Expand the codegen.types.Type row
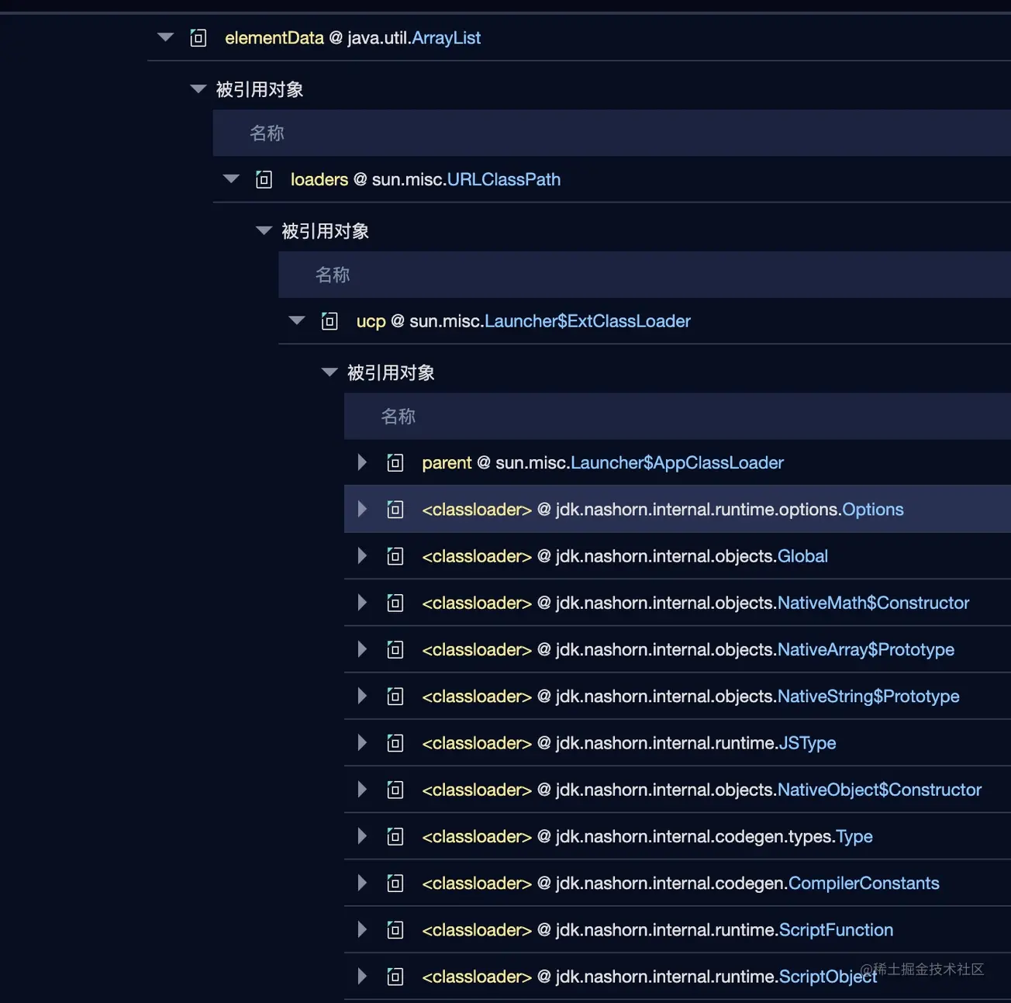The width and height of the screenshot is (1011, 1003). 362,836
